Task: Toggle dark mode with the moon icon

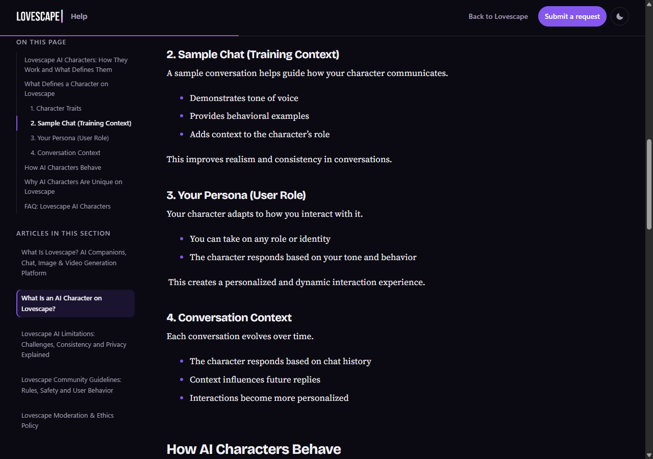Action: [620, 16]
